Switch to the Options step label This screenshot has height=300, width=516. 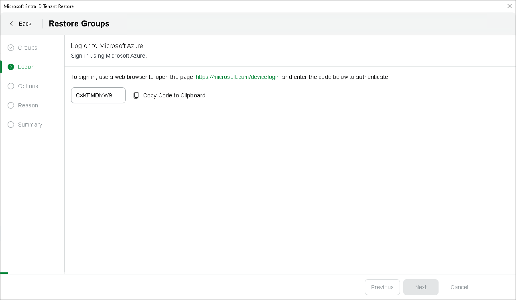tap(28, 86)
